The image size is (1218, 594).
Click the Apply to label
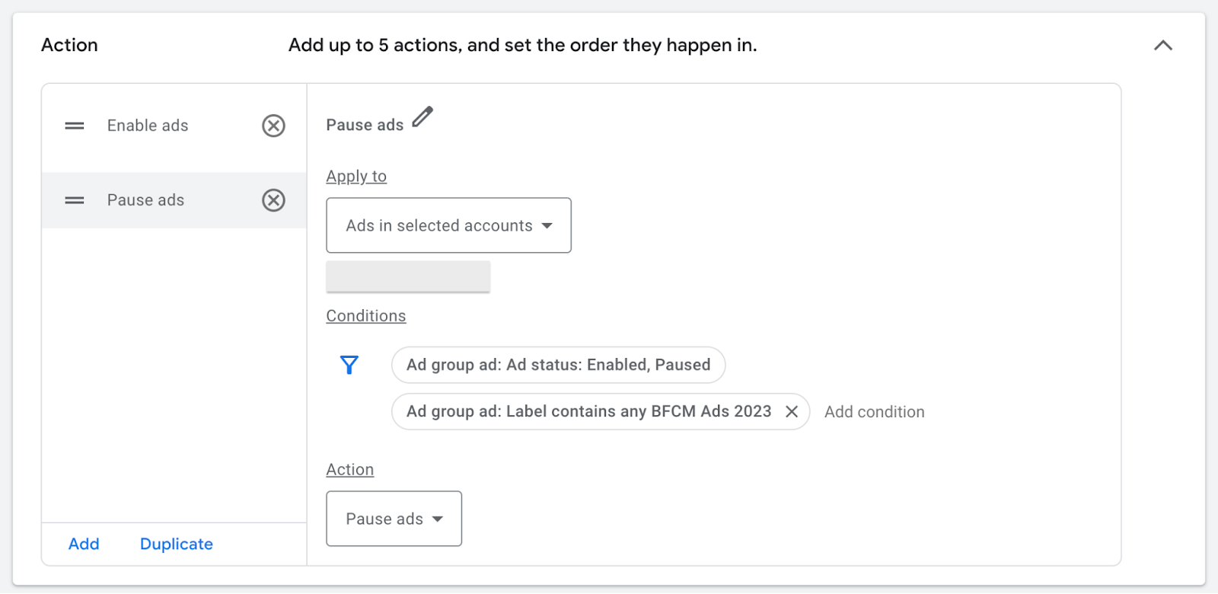click(356, 177)
